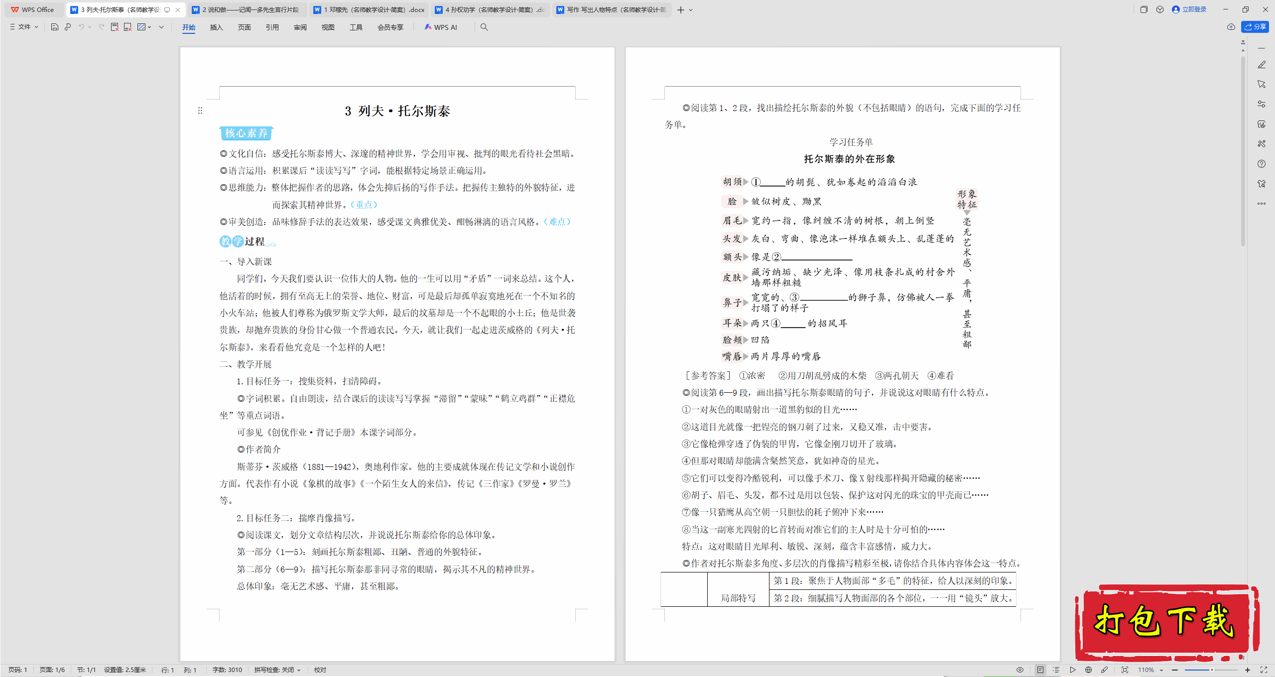
Task: Collapse the right sidebar with the top dash
Action: coord(1262,48)
